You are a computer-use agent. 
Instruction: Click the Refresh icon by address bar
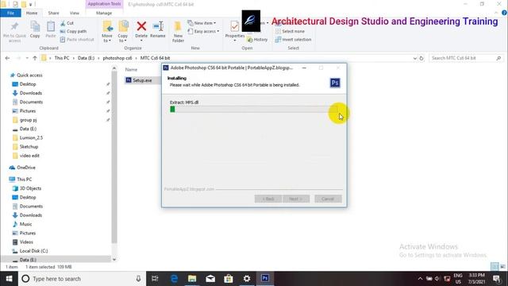pyautogui.click(x=421, y=58)
